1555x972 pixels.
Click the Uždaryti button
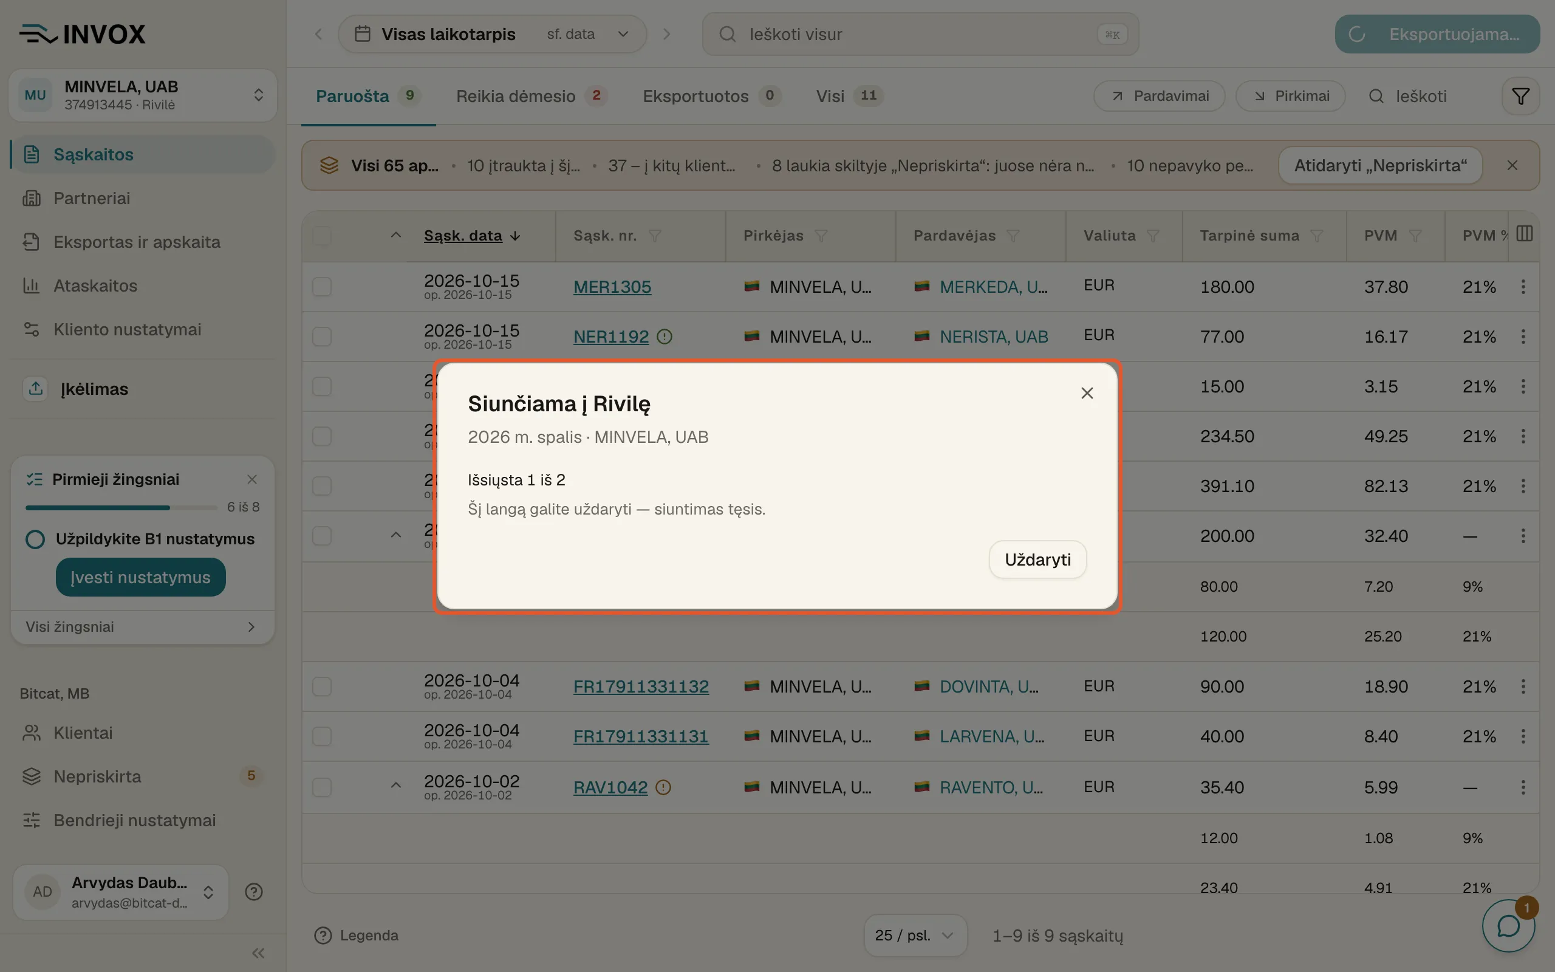point(1037,560)
